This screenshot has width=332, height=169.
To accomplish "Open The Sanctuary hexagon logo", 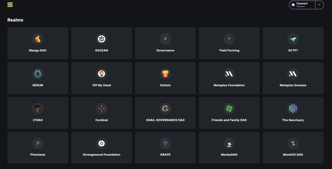I will click(293, 109).
